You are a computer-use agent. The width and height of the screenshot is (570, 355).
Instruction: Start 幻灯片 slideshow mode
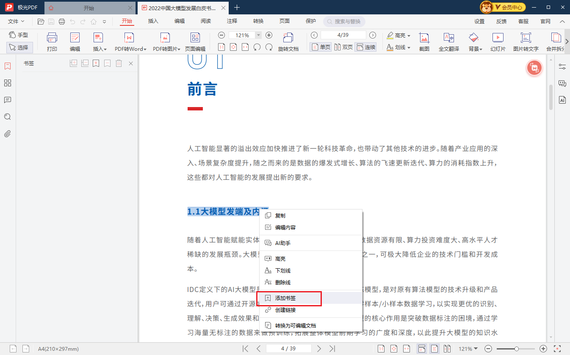click(498, 42)
